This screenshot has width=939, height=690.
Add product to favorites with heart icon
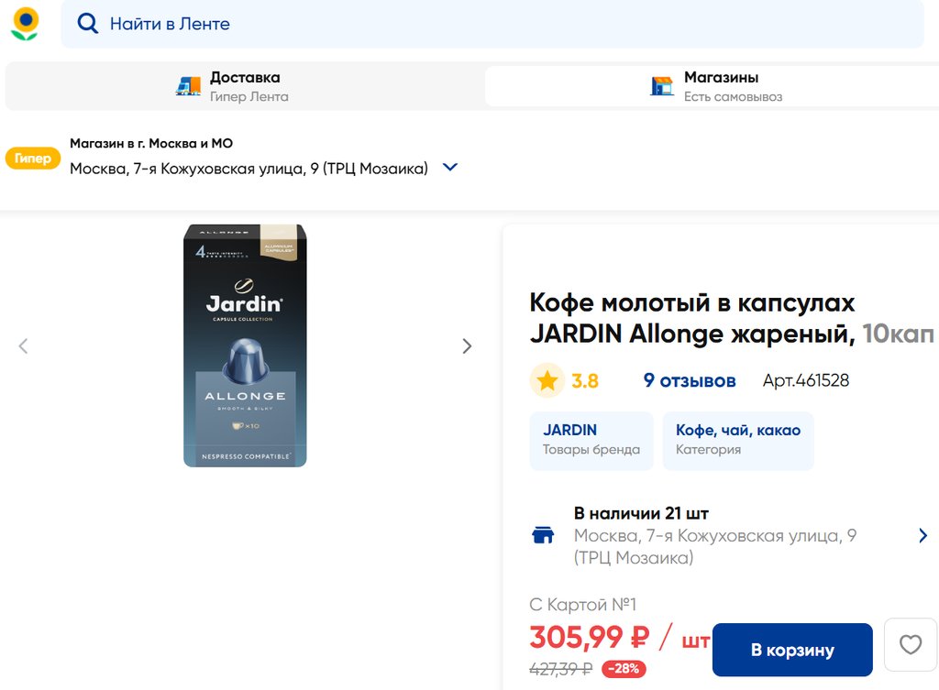[910, 645]
